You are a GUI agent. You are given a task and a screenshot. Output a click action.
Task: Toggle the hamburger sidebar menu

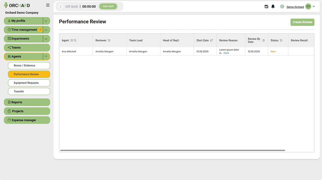pos(48,5)
